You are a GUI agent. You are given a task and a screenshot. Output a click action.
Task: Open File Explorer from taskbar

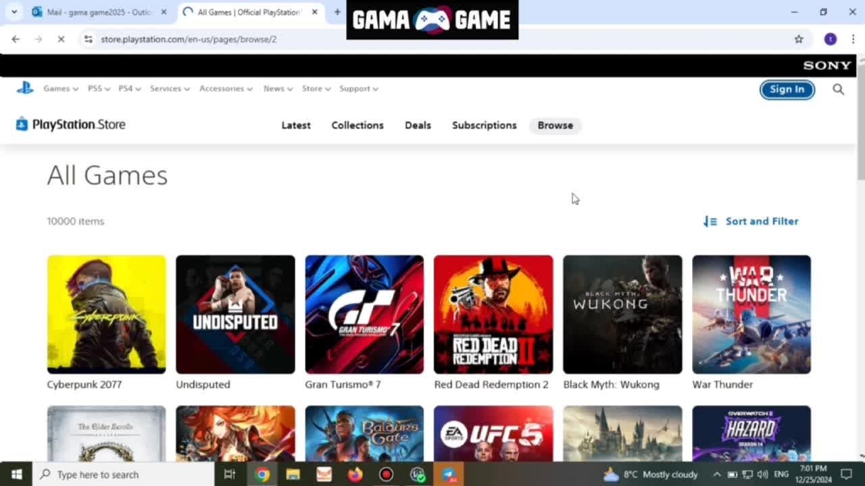(x=293, y=475)
